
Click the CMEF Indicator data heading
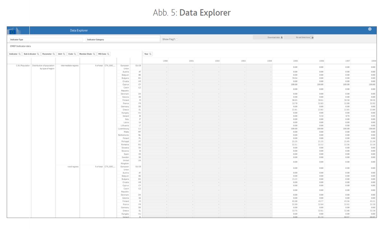(x=21, y=46)
